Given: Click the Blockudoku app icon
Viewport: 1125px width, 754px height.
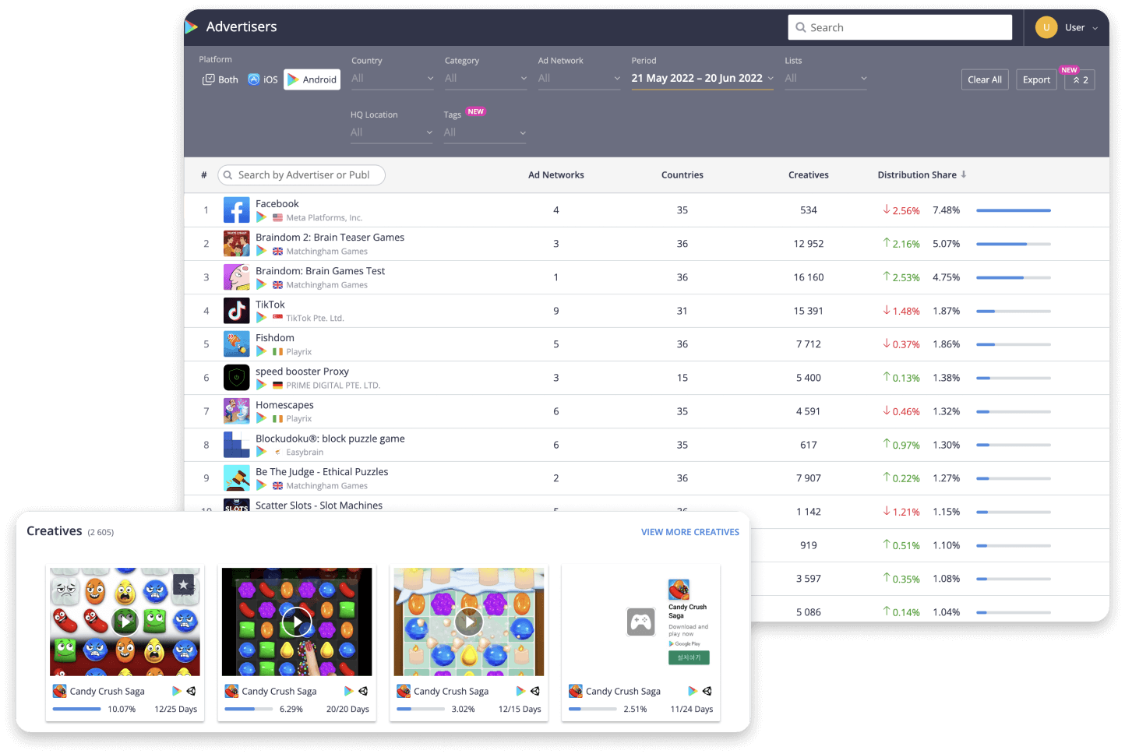Looking at the screenshot, I should pyautogui.click(x=237, y=445).
